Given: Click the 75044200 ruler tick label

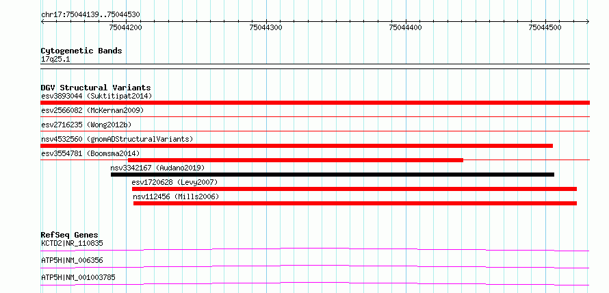Looking at the screenshot, I should pos(125,27).
